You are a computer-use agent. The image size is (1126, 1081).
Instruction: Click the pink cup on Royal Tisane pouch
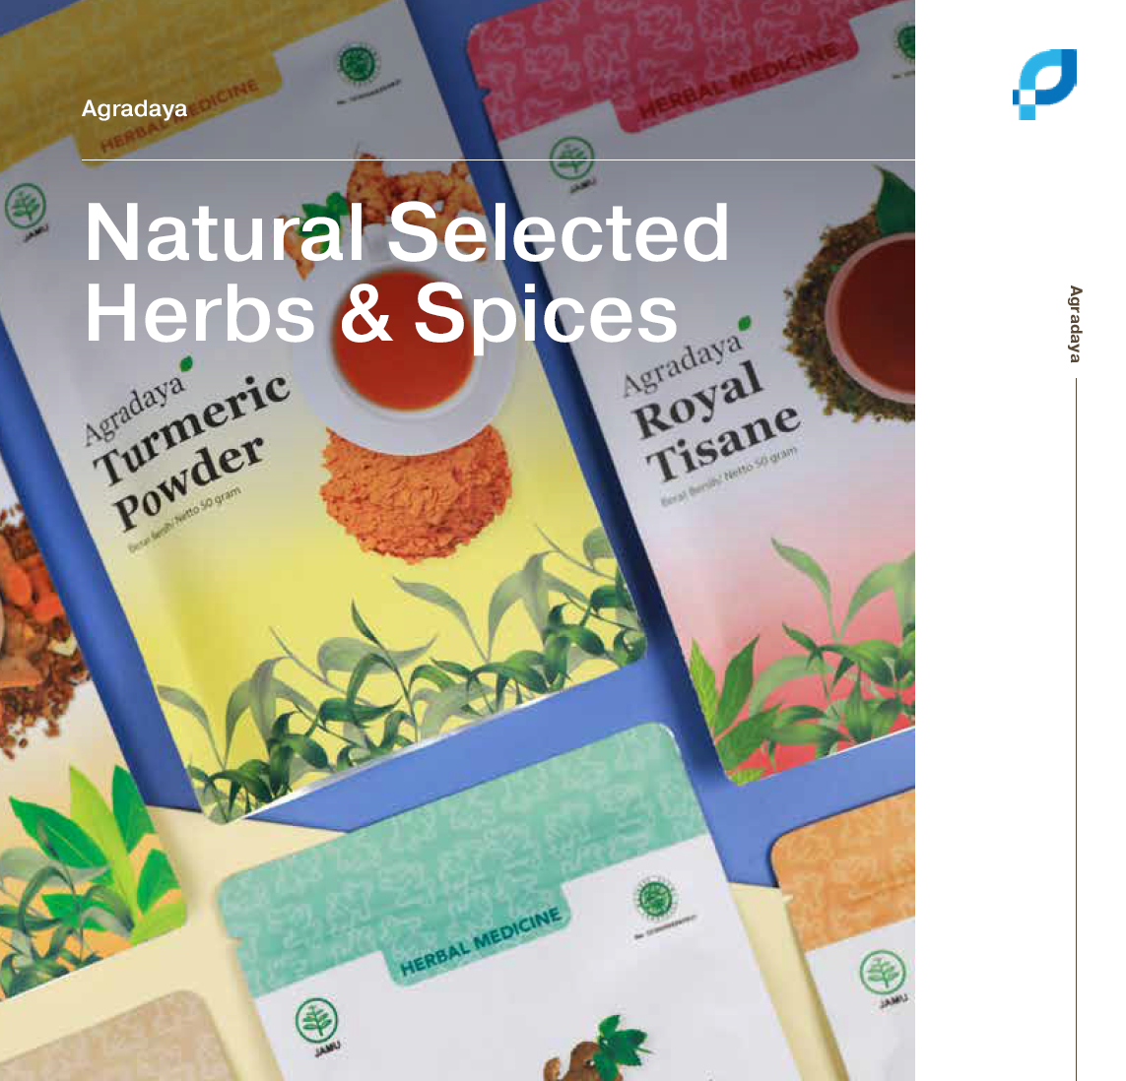tap(870, 309)
